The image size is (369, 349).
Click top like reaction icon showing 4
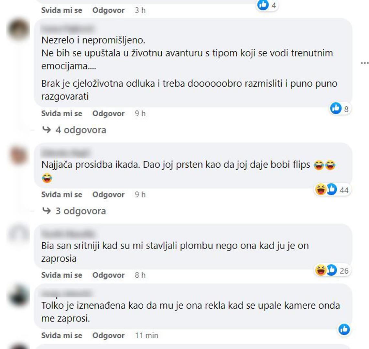click(x=263, y=5)
